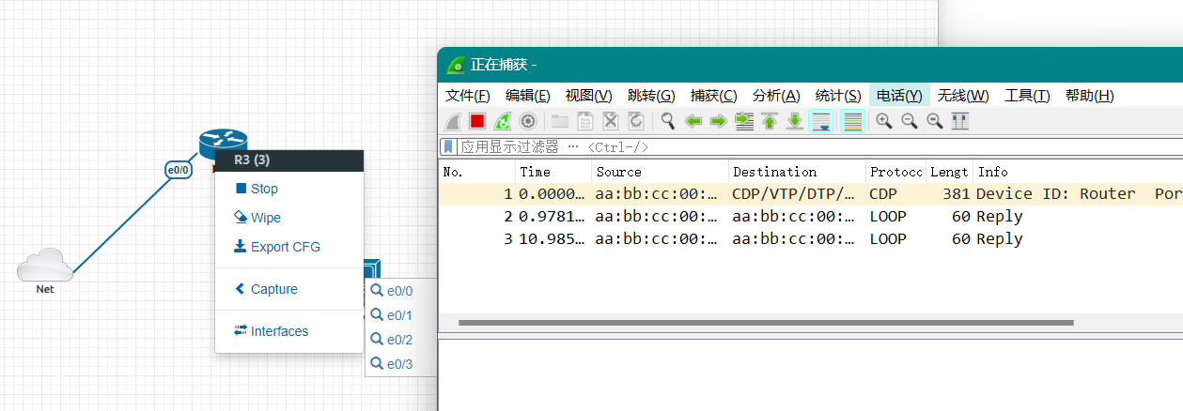Click the save capture file icon
Screen dimensions: 1183x411
click(x=584, y=121)
